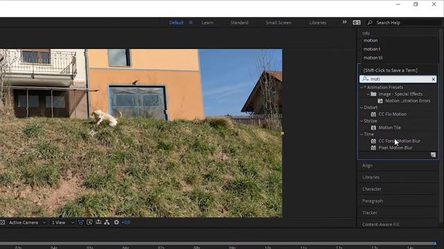444x249 pixels.
Task: Click the Comp Flowchart icon in viewer toolbar
Action: (107, 223)
